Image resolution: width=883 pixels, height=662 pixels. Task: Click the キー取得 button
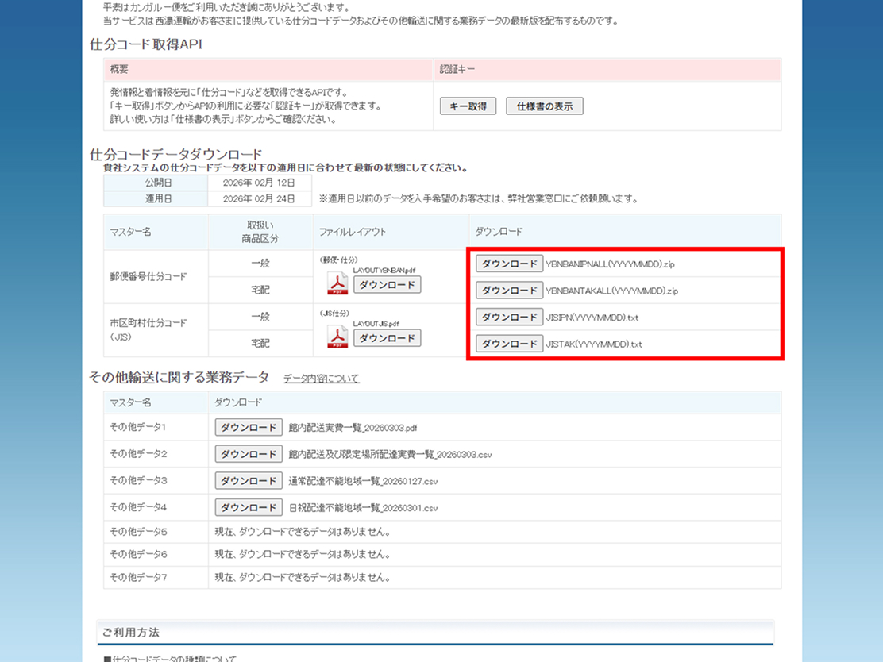(x=468, y=106)
